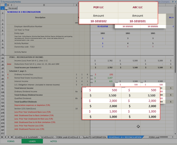The height and width of the screenshot is (145, 177).
Task: Open the NOTES panel
Action: pos(53,141)
